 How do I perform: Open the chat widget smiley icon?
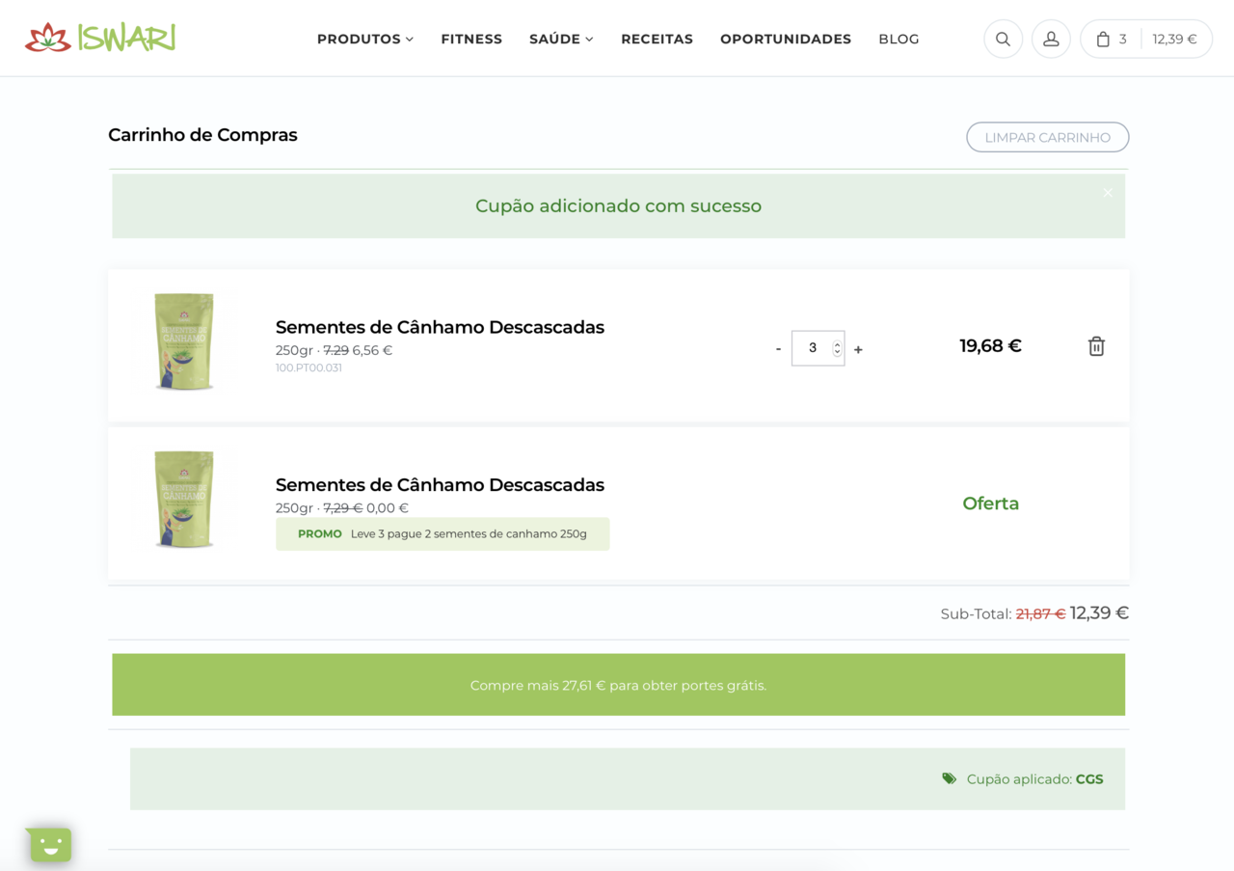click(49, 844)
